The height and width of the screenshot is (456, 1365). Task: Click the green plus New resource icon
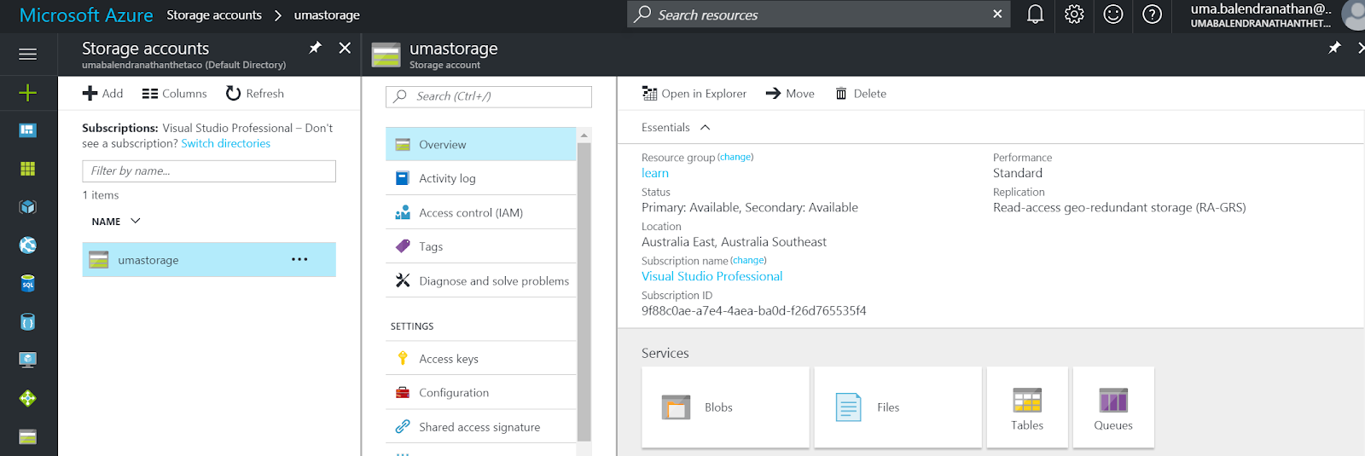tap(27, 92)
